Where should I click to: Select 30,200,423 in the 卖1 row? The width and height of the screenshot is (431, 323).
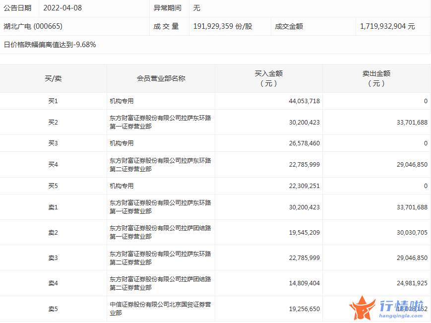tap(305, 207)
